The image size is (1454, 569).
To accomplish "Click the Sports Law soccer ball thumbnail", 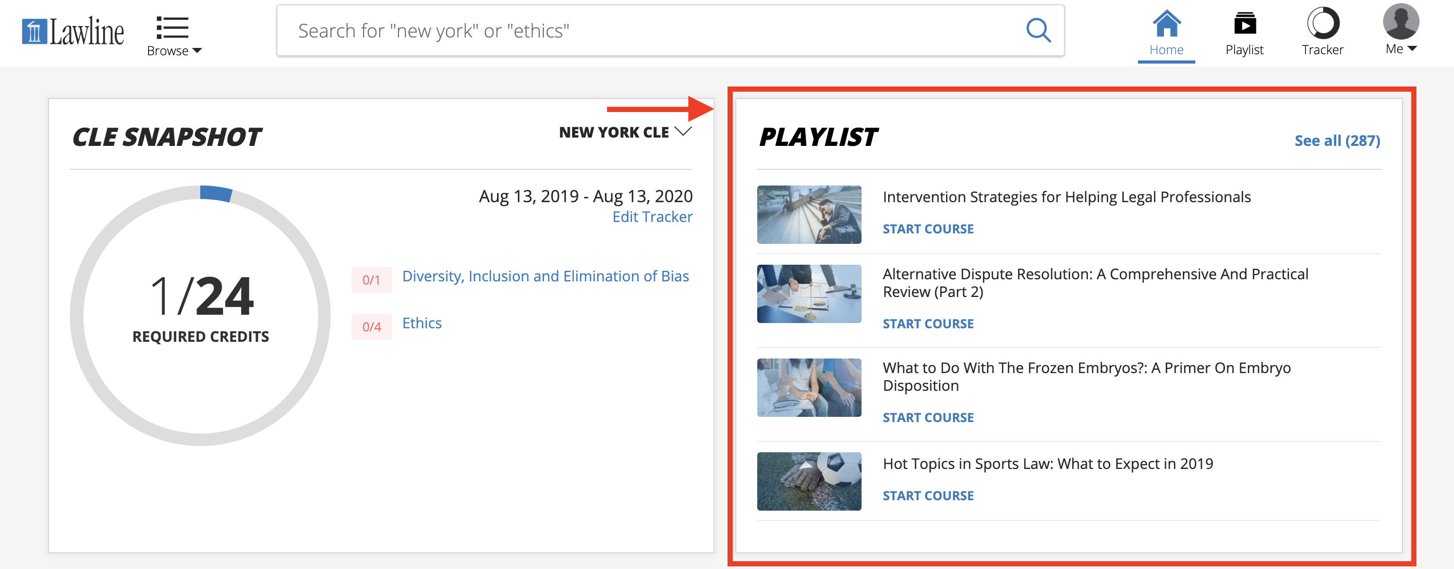I will pos(809,481).
